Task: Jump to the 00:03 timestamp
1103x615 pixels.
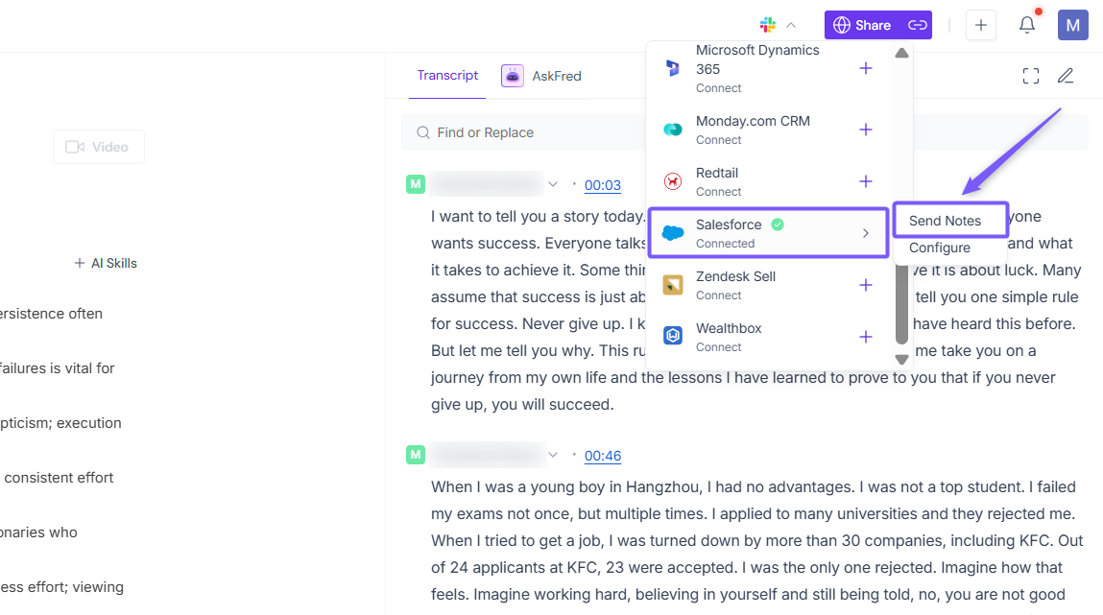Action: tap(603, 185)
